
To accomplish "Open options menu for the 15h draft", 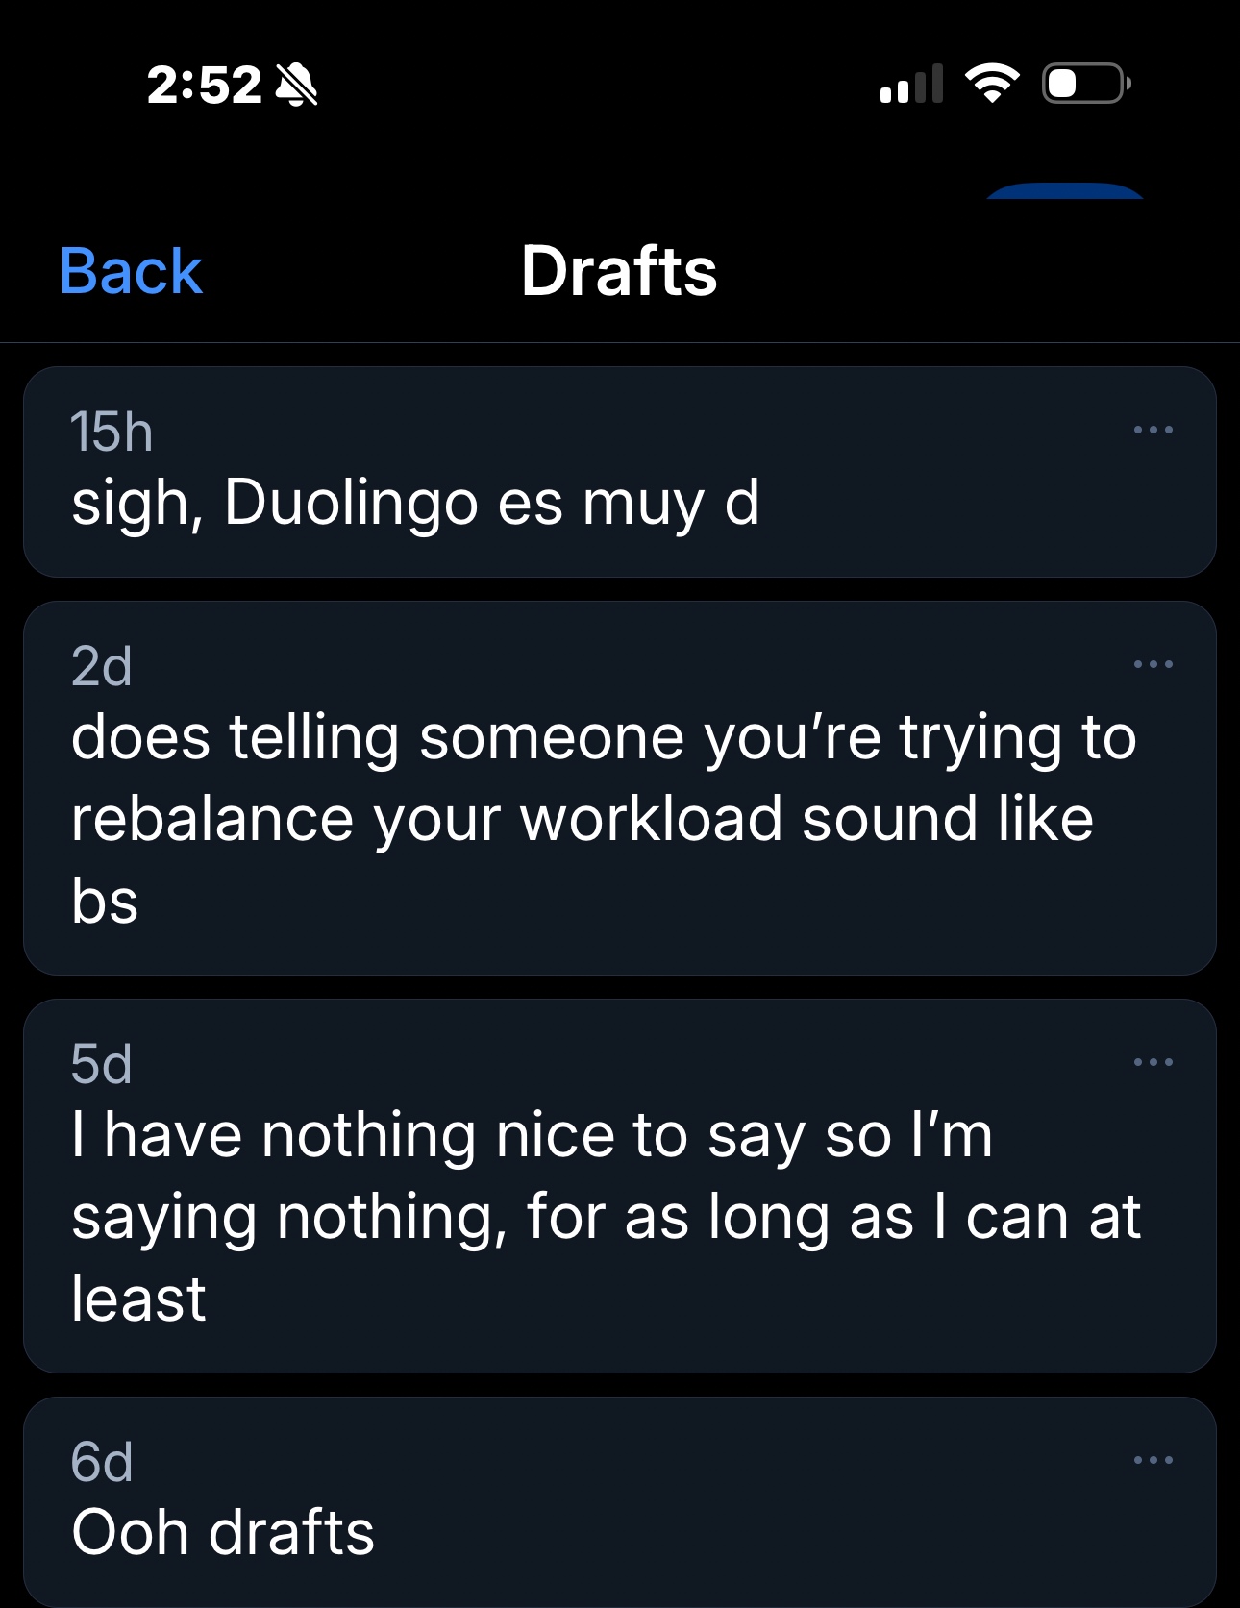I will 1153,430.
